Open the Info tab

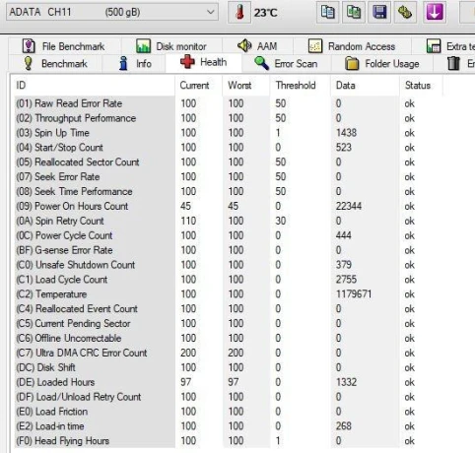(135, 63)
